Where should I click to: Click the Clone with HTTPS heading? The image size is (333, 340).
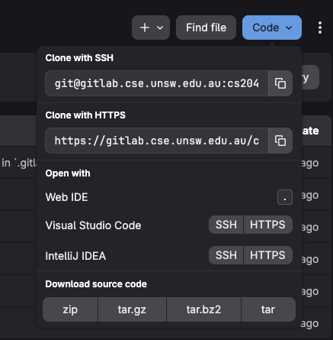tap(85, 115)
